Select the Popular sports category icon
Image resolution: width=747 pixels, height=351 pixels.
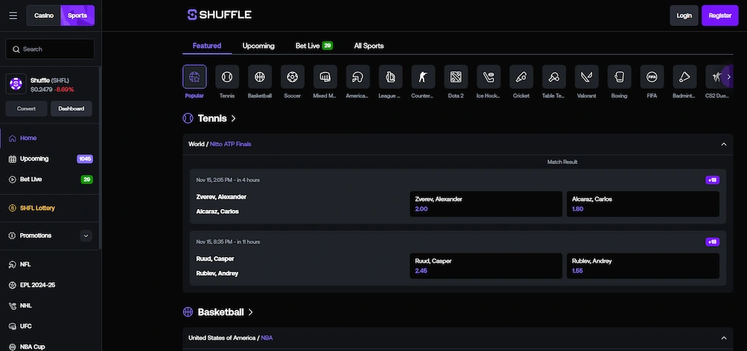click(x=194, y=77)
